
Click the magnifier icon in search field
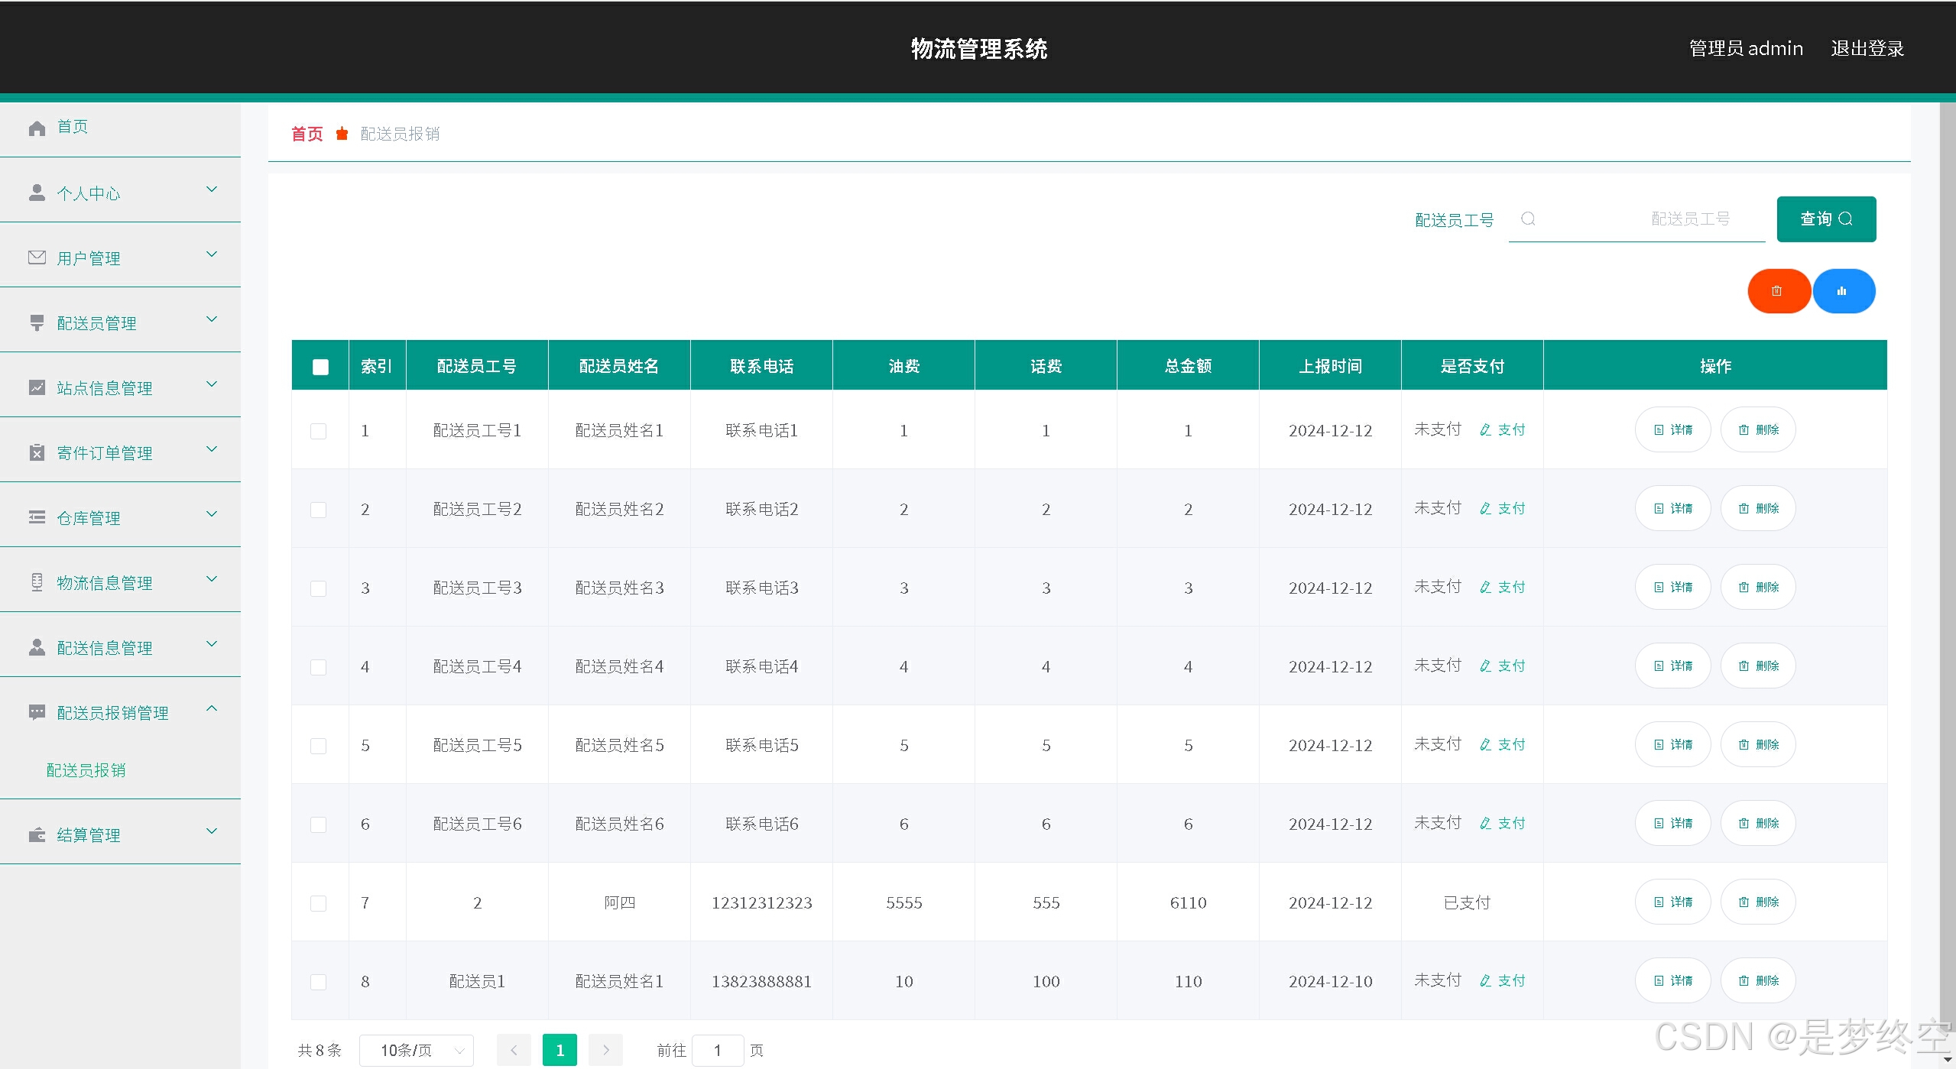[x=1528, y=219]
